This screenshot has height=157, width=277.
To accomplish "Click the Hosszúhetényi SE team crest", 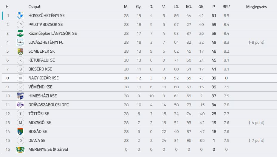I will [x=20, y=16].
